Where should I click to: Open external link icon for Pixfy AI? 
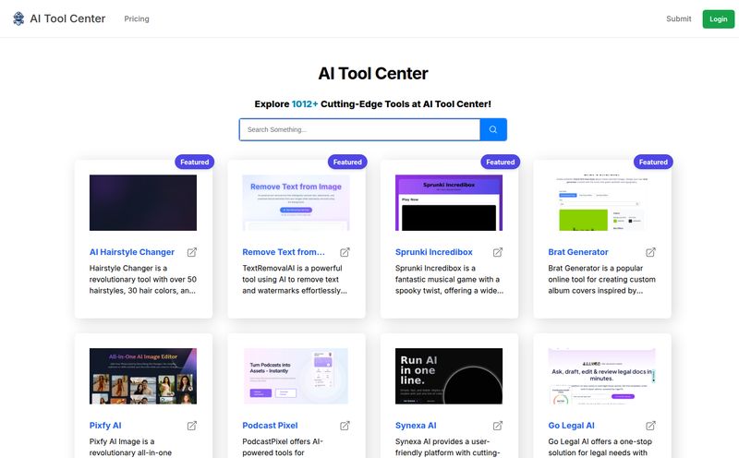click(192, 426)
